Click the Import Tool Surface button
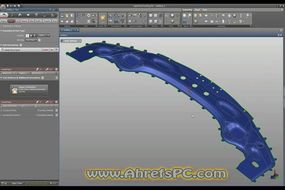The height and width of the screenshot is (190, 285). click(29, 90)
